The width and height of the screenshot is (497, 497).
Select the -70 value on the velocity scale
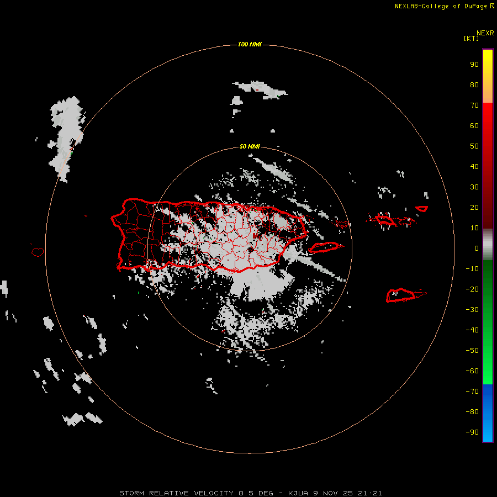tap(472, 392)
